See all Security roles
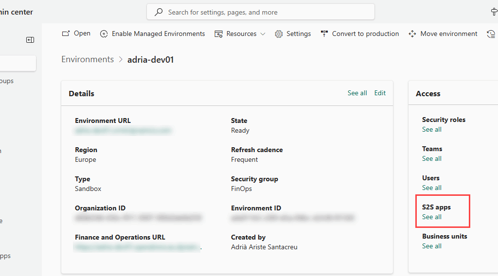498x276 pixels. pyautogui.click(x=432, y=129)
